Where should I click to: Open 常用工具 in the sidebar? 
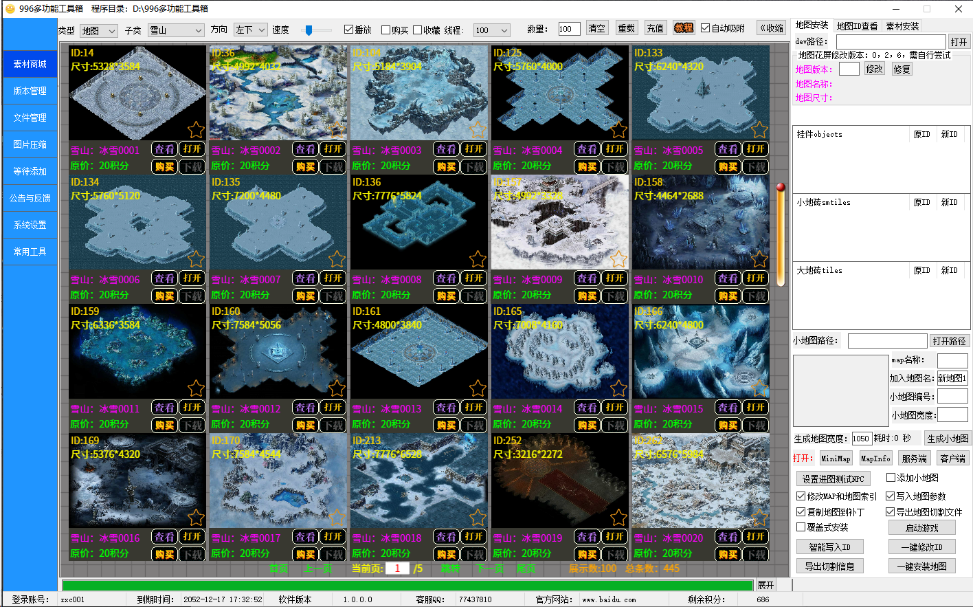click(x=30, y=252)
